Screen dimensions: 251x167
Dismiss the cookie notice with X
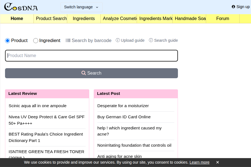(x=217, y=162)
